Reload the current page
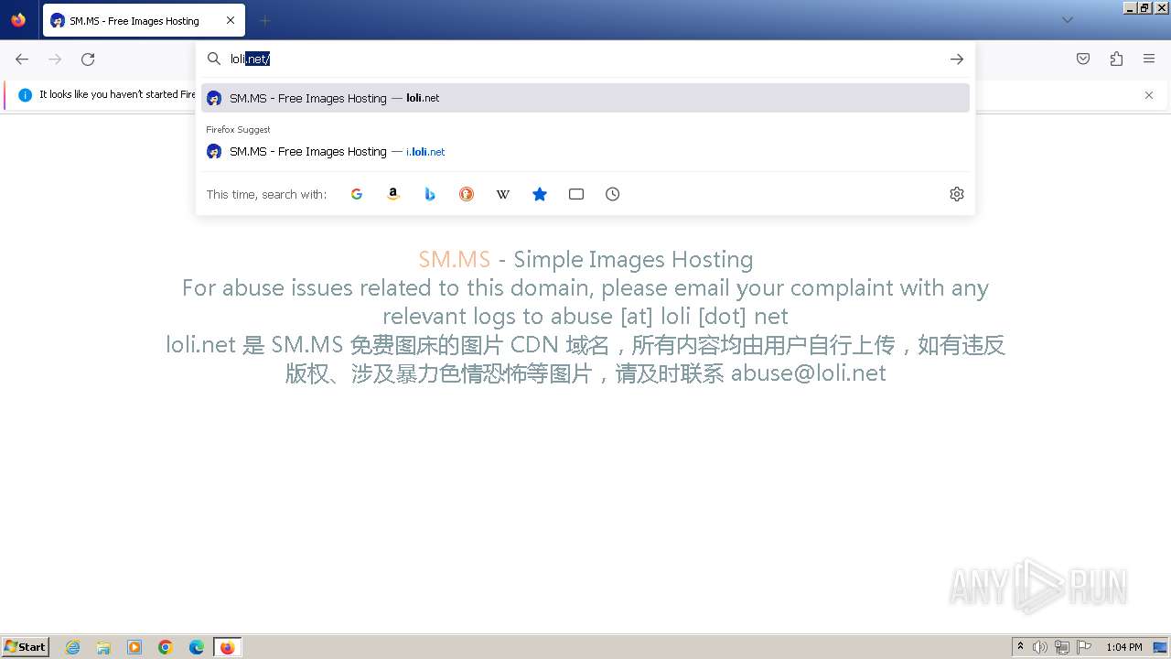 click(88, 59)
